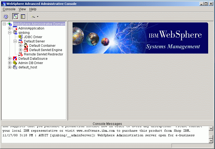Click Console Messages scrollbar up arrow
Viewport: 215px width, 149px height.
[211, 128]
